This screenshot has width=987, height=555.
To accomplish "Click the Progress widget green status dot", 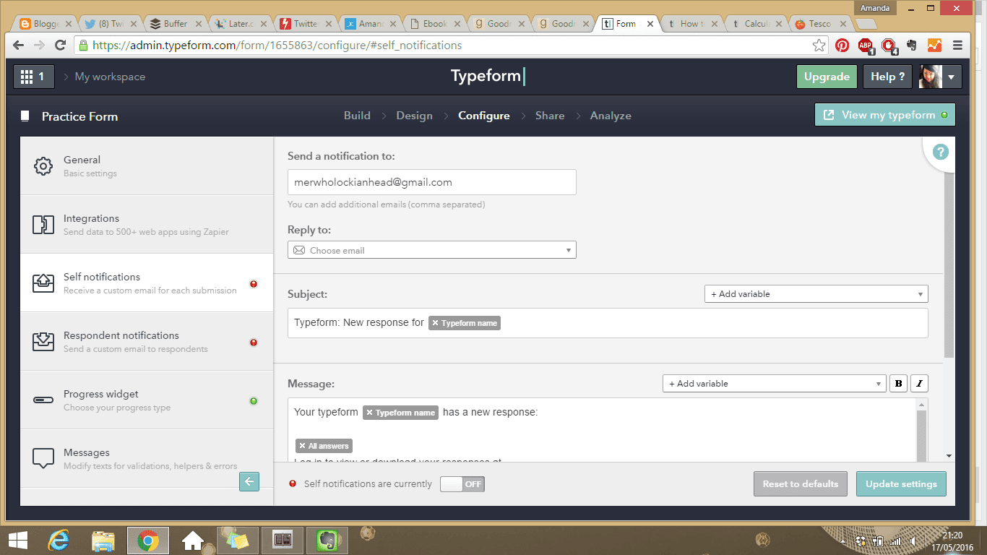I will (x=254, y=401).
